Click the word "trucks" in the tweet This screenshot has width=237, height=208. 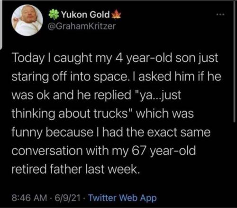110,113
